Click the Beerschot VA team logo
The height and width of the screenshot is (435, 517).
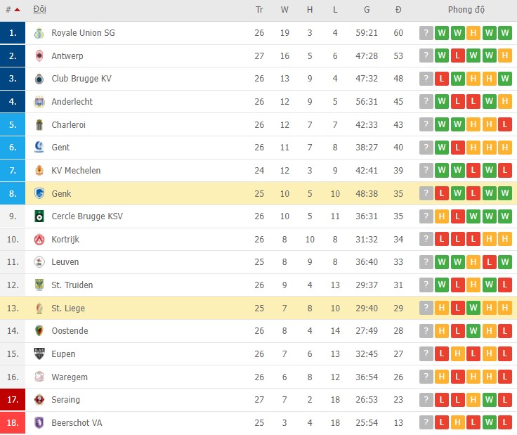coord(39,423)
